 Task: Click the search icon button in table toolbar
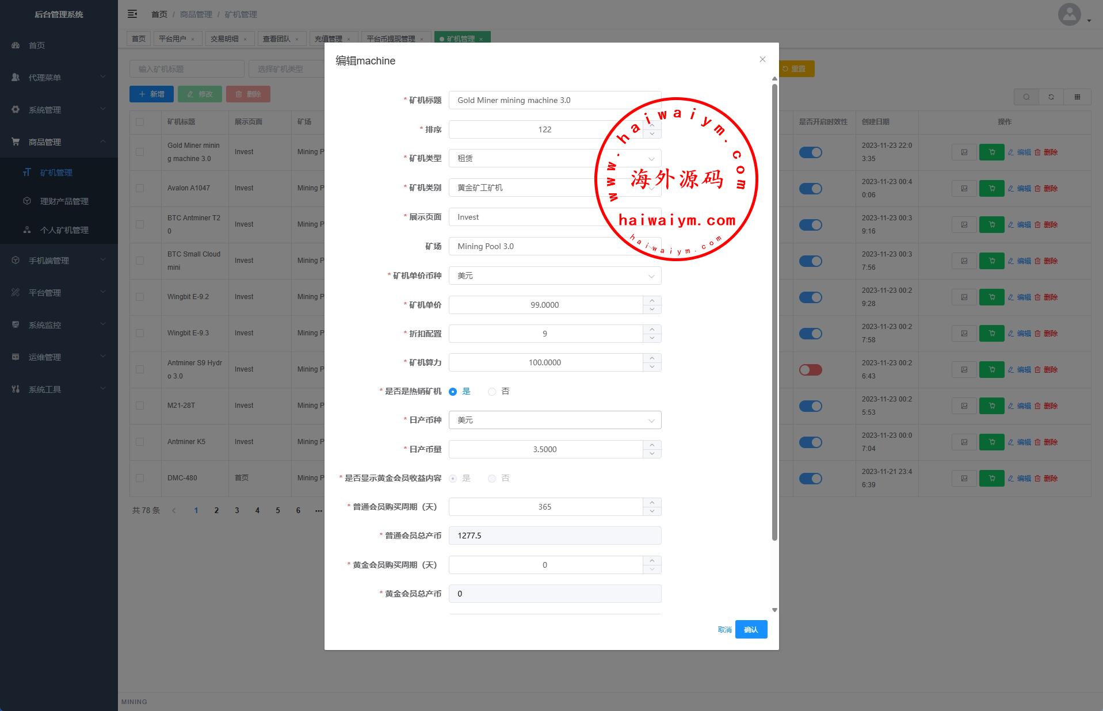(1026, 97)
